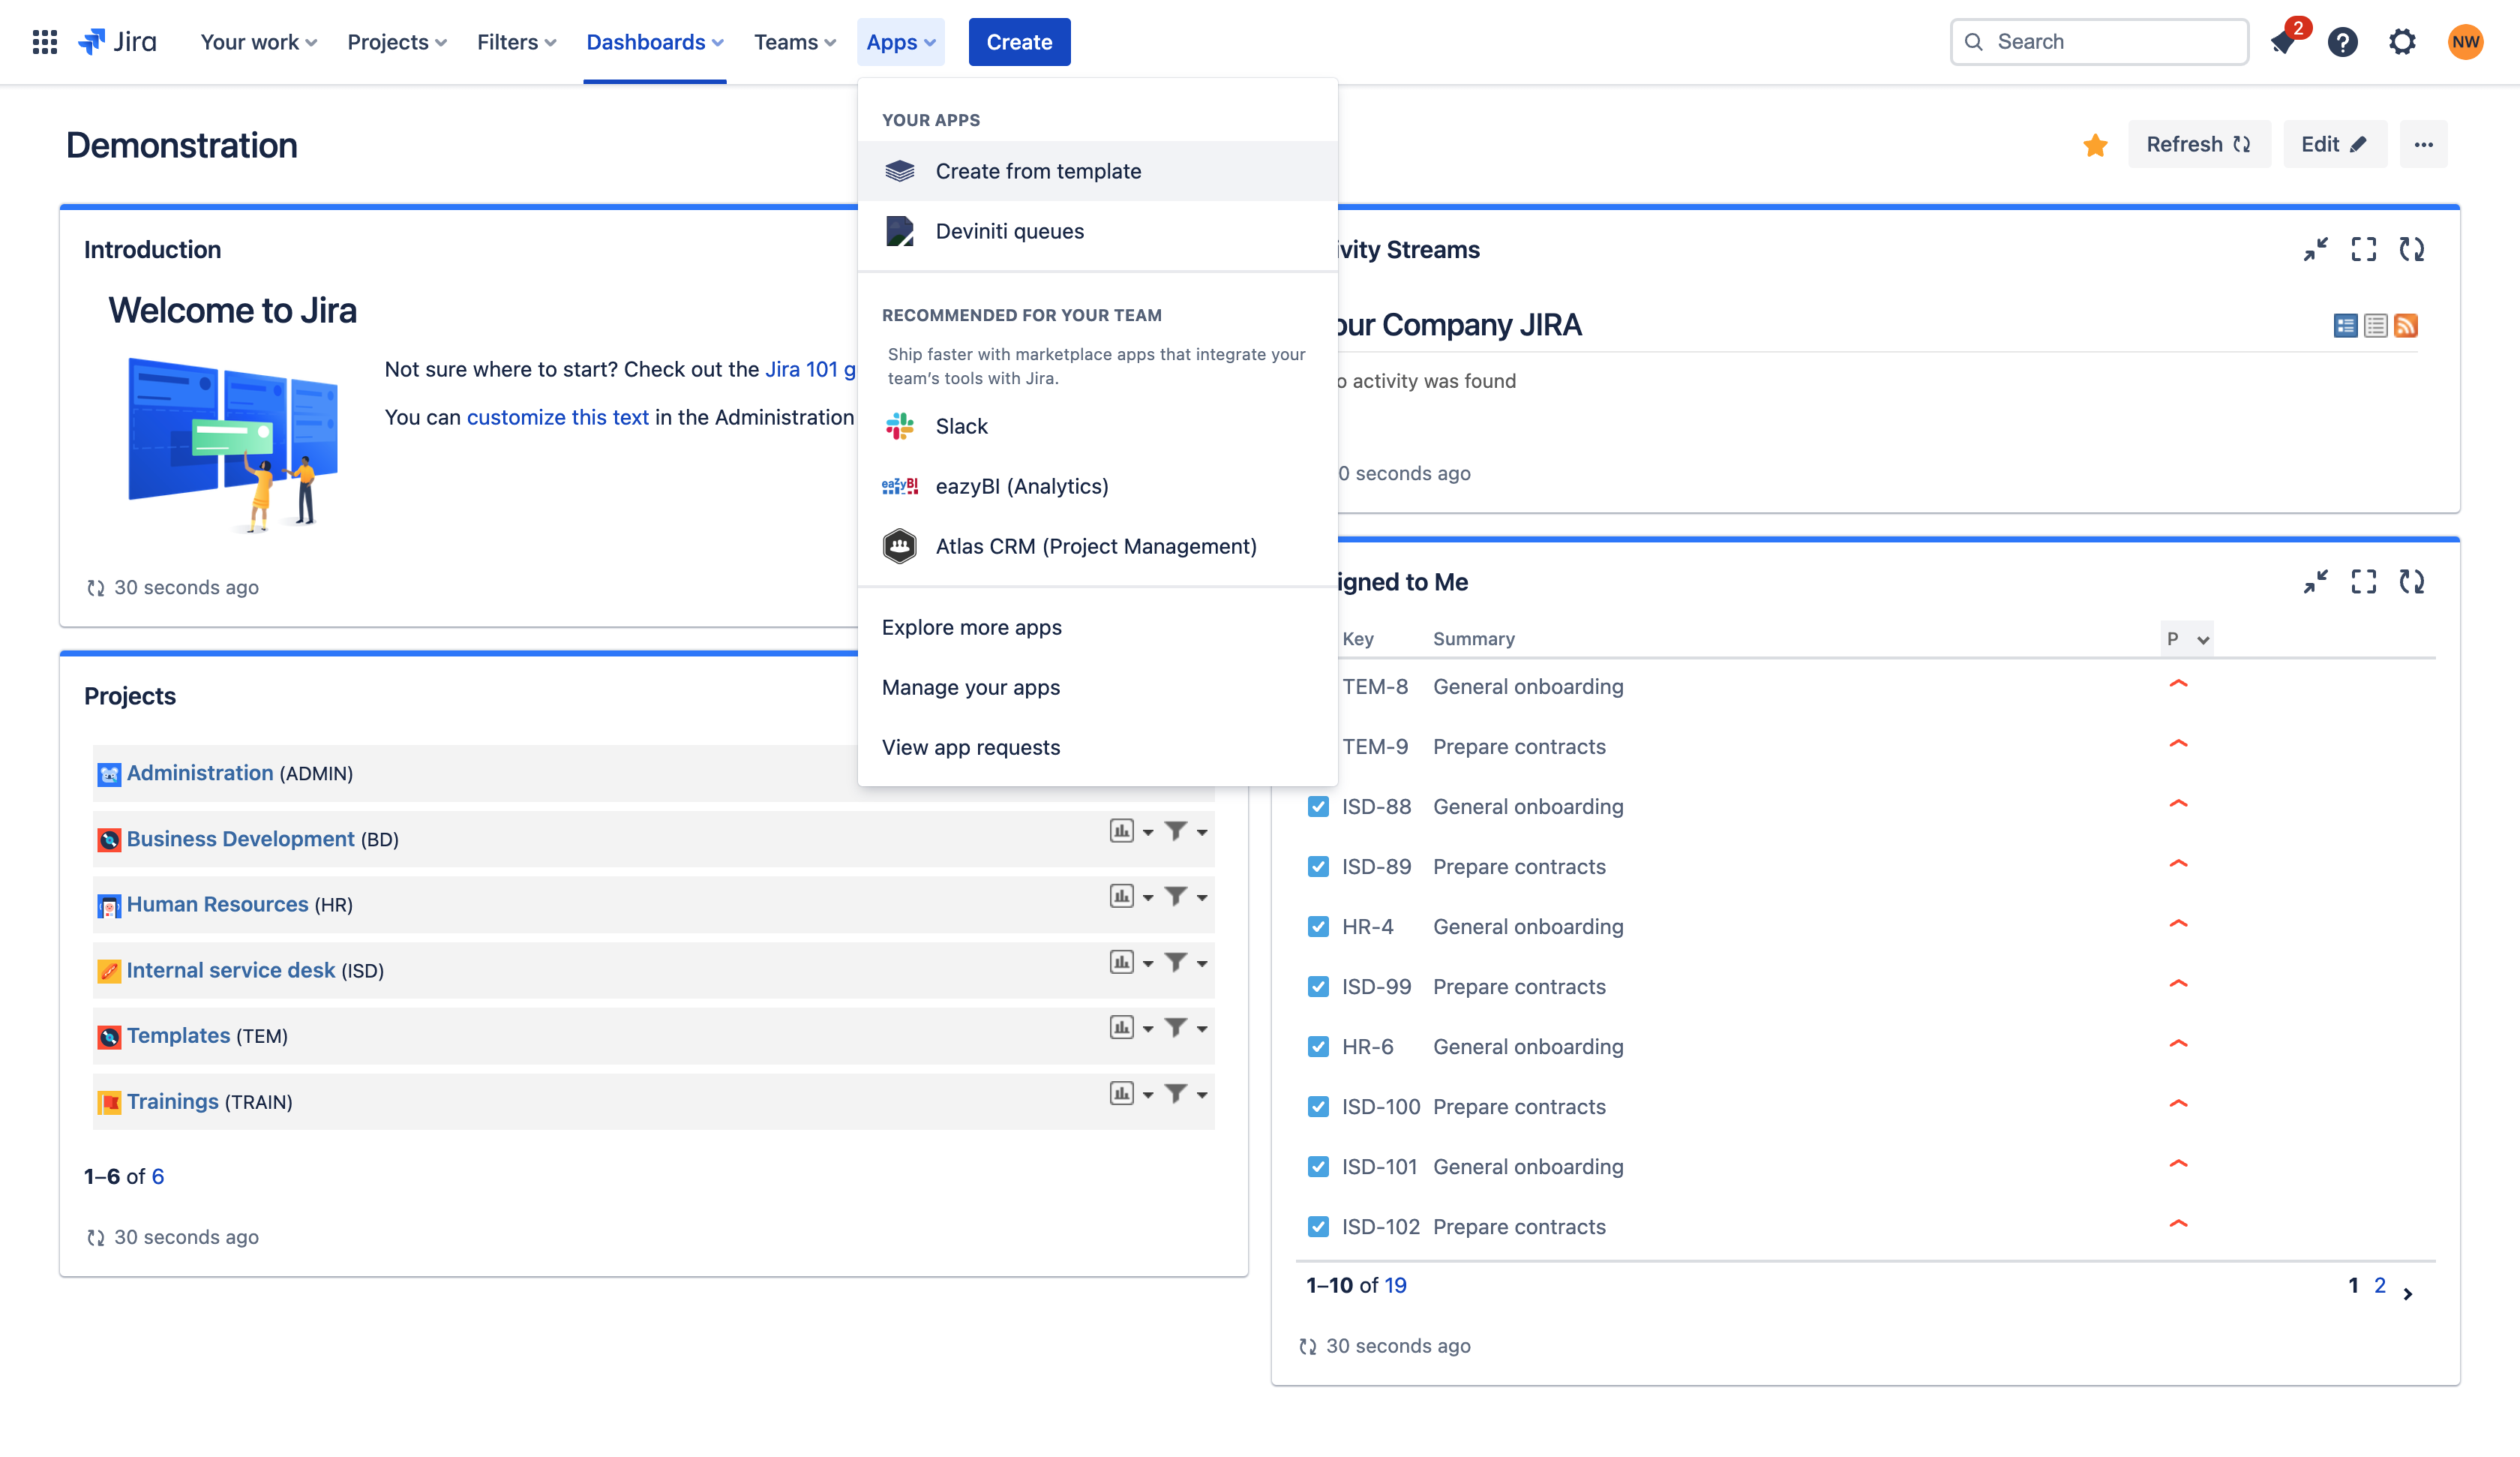Minimize the Activity Streams gadget
The height and width of the screenshot is (1457, 2520).
(2315, 249)
